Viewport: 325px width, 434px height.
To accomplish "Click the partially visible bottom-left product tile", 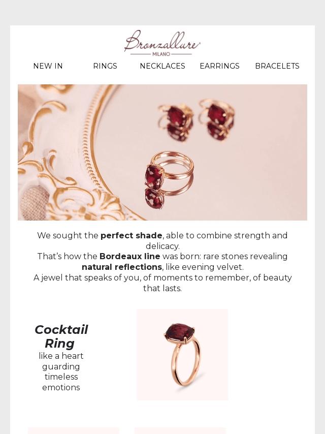I will (x=73, y=431).
